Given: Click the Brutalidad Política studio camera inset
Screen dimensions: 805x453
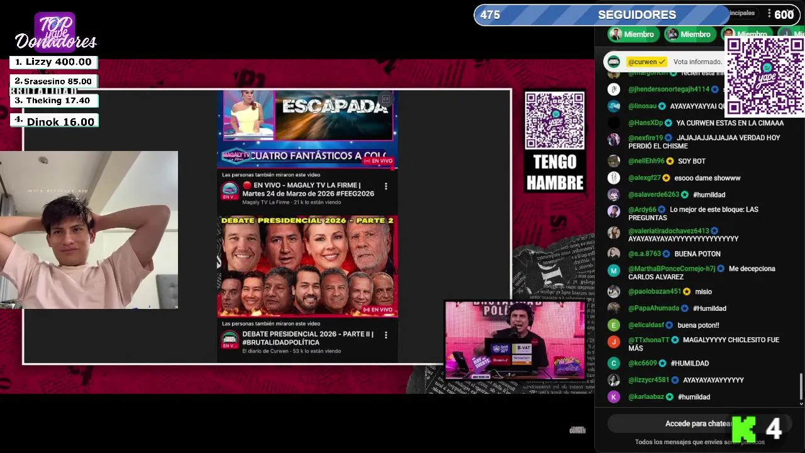Looking at the screenshot, I should click(515, 340).
